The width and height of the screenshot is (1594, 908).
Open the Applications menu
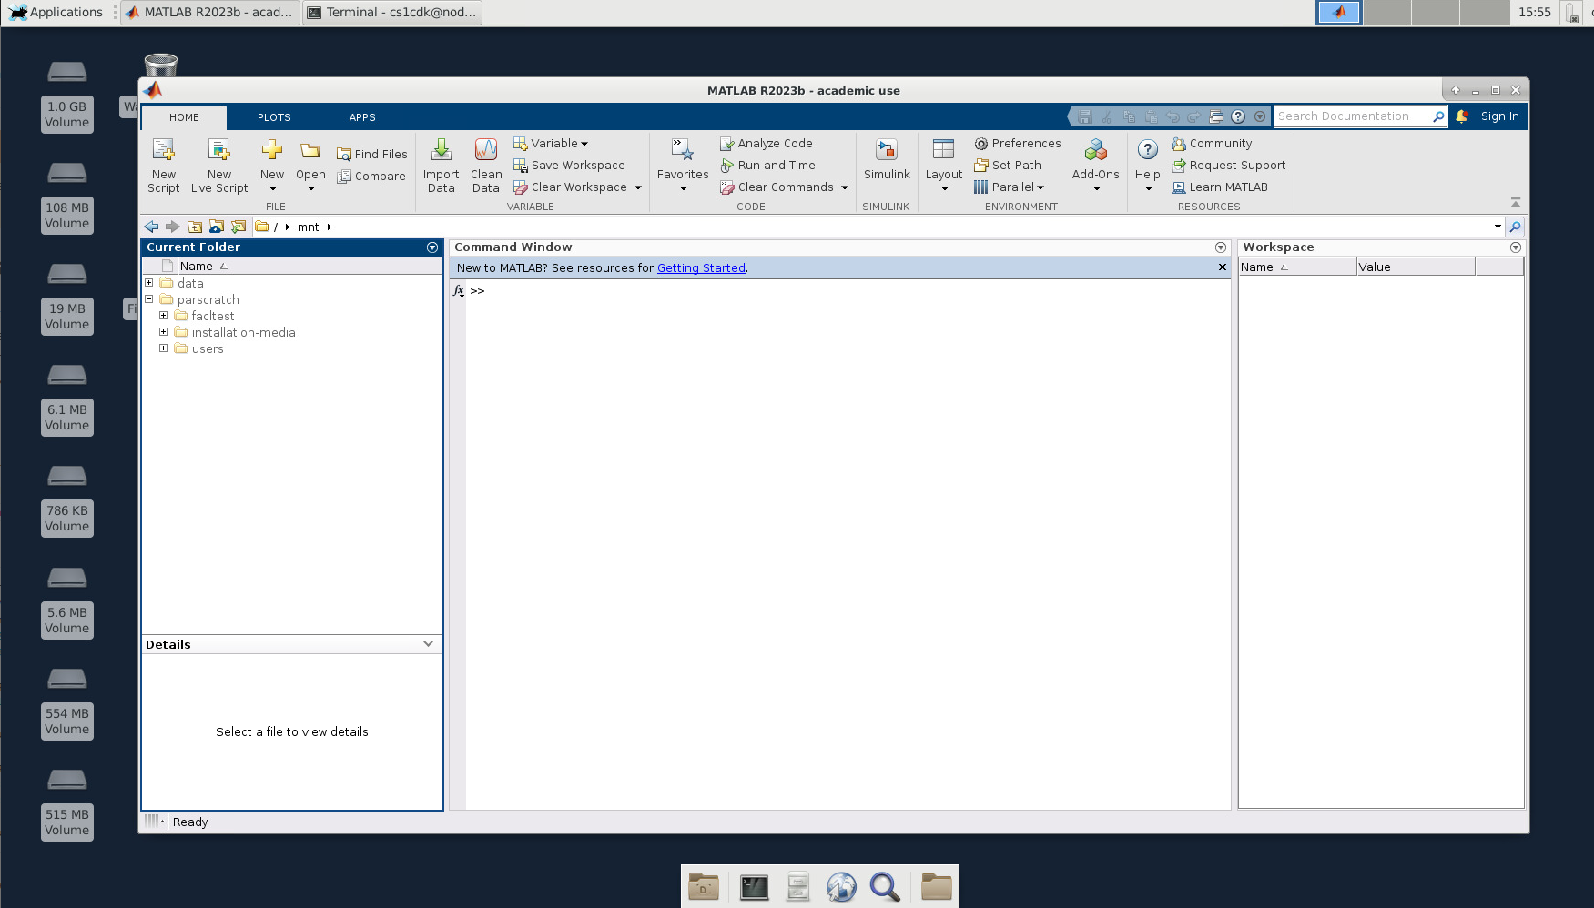click(x=56, y=13)
